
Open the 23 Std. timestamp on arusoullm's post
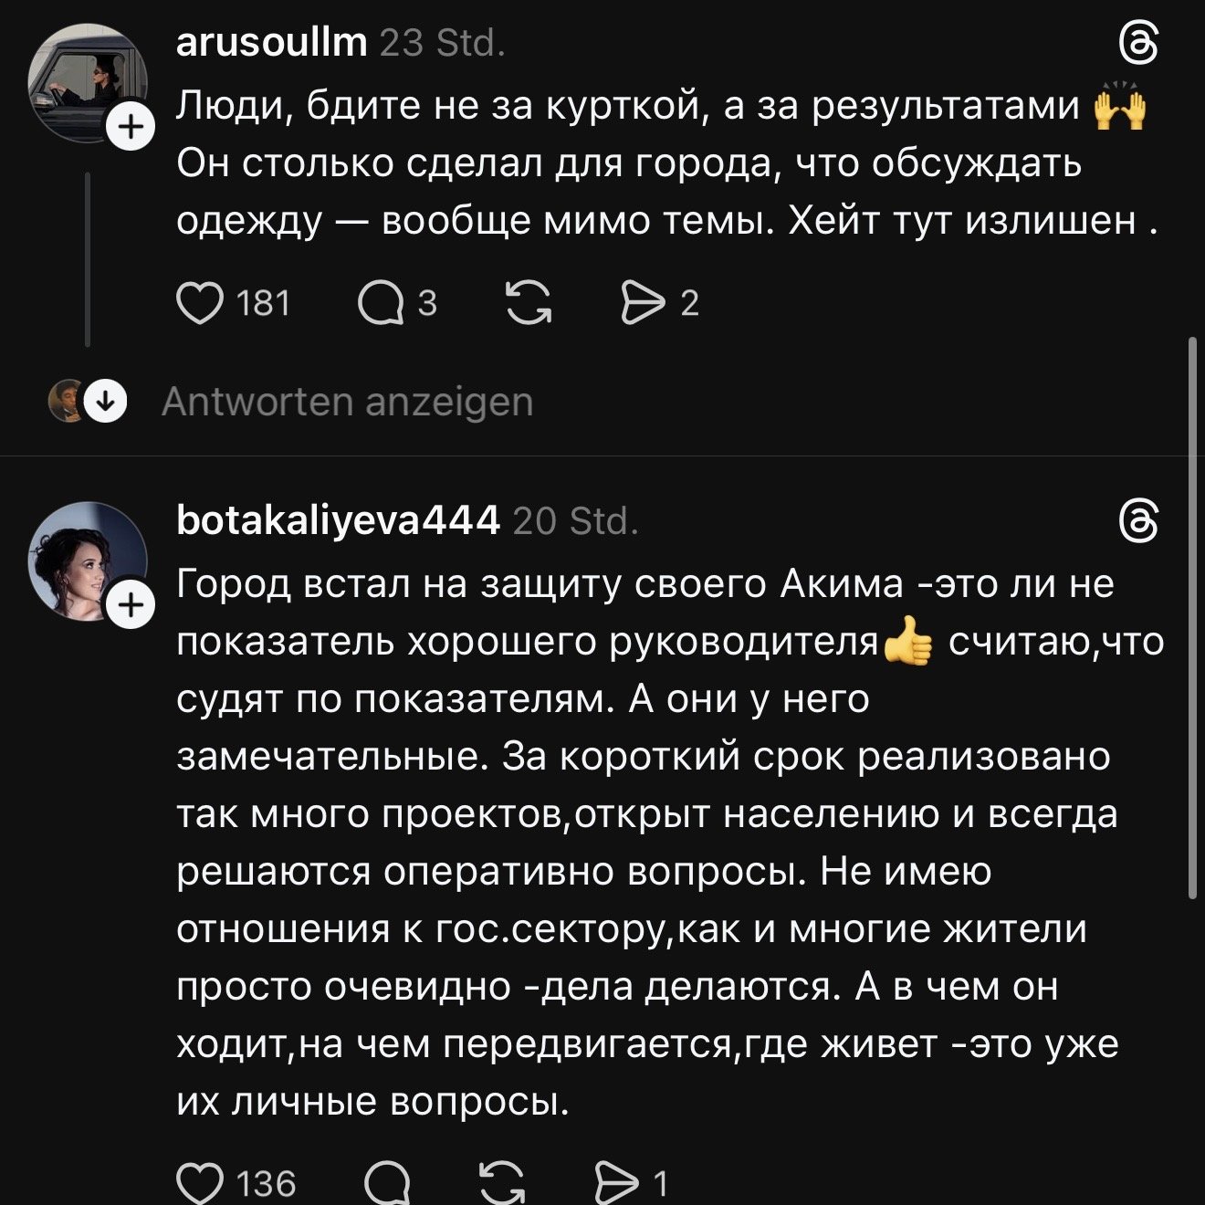pyautogui.click(x=442, y=44)
